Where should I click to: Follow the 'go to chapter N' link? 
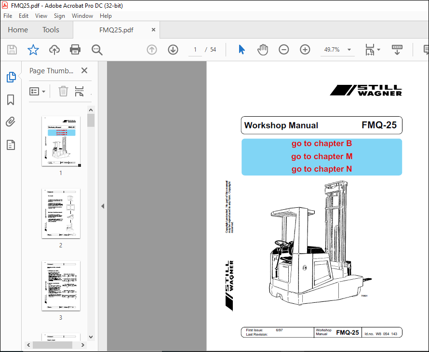click(322, 169)
